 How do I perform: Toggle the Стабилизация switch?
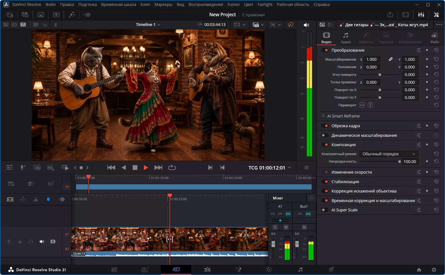(x=325, y=182)
